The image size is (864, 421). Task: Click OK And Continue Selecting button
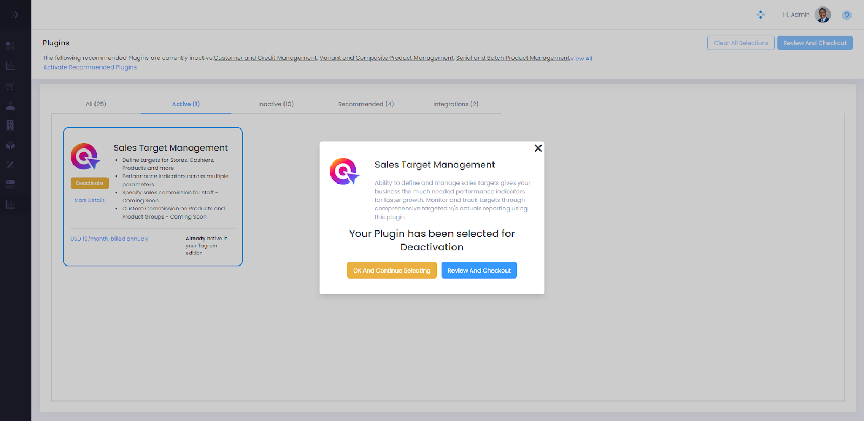point(392,270)
